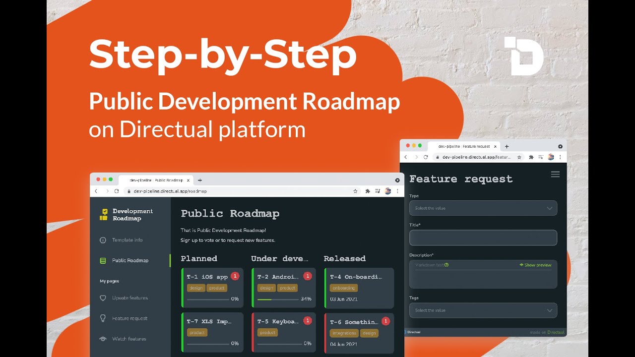Screen dimensions: 635x357
Task: Bookmark the roadmap page with the star
Action: tap(355, 191)
